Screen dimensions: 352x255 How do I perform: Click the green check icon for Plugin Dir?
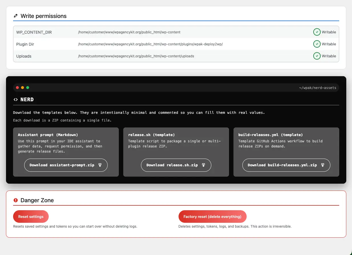[317, 44]
